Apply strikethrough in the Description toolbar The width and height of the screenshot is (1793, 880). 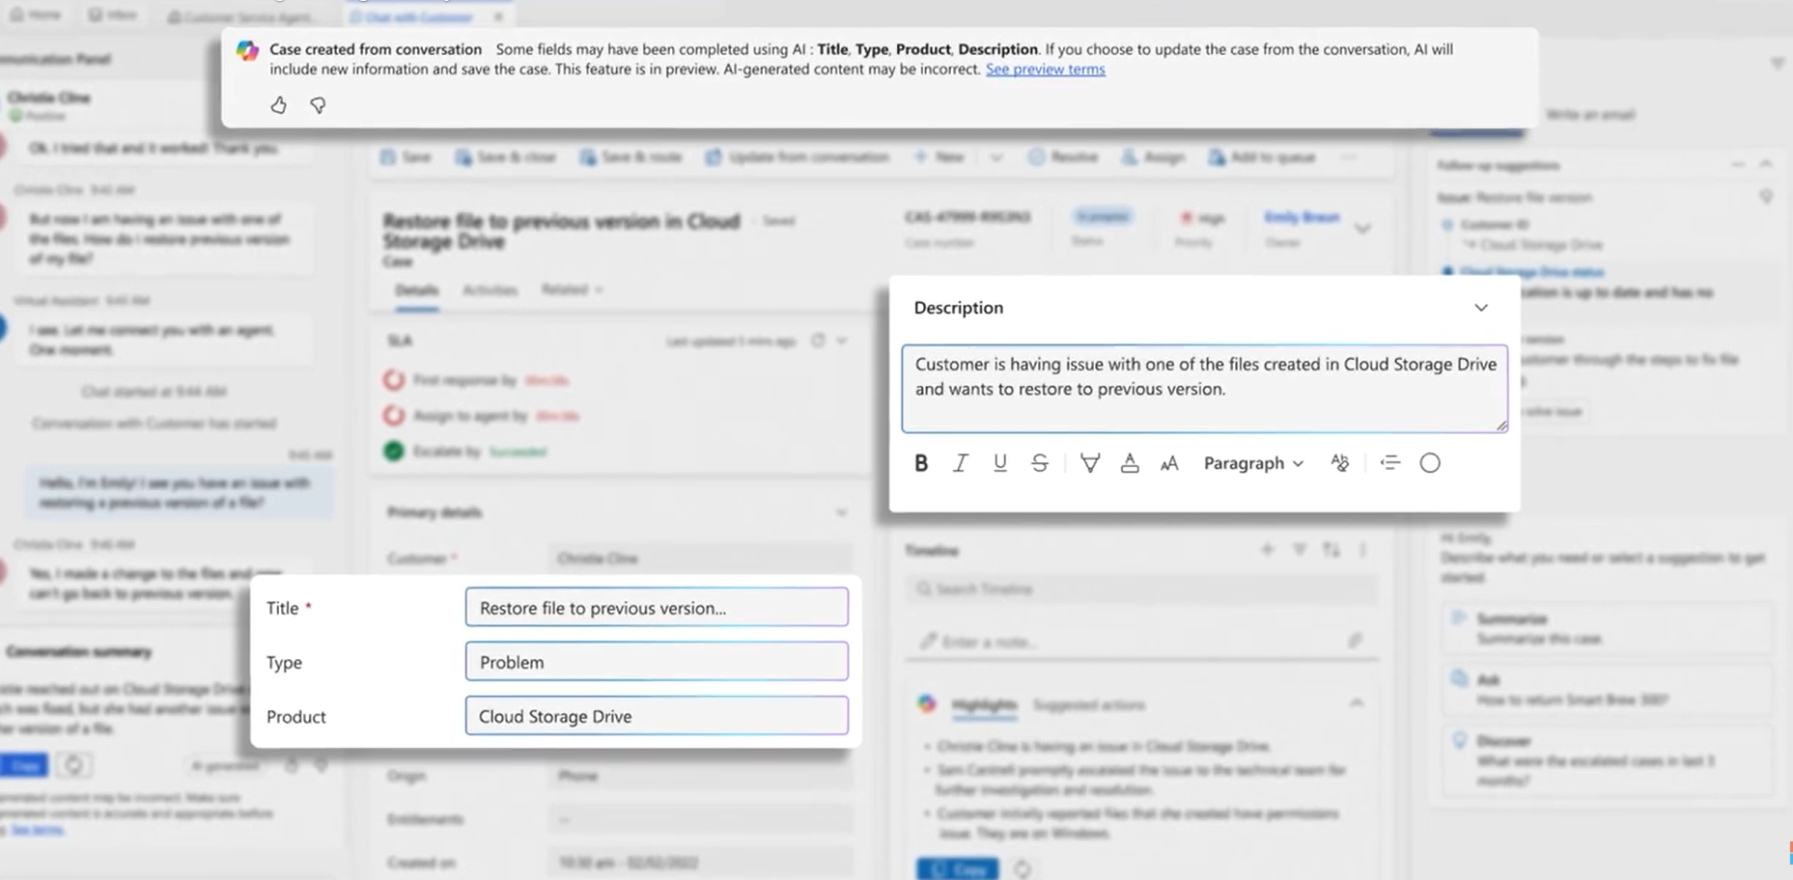[x=1039, y=463]
